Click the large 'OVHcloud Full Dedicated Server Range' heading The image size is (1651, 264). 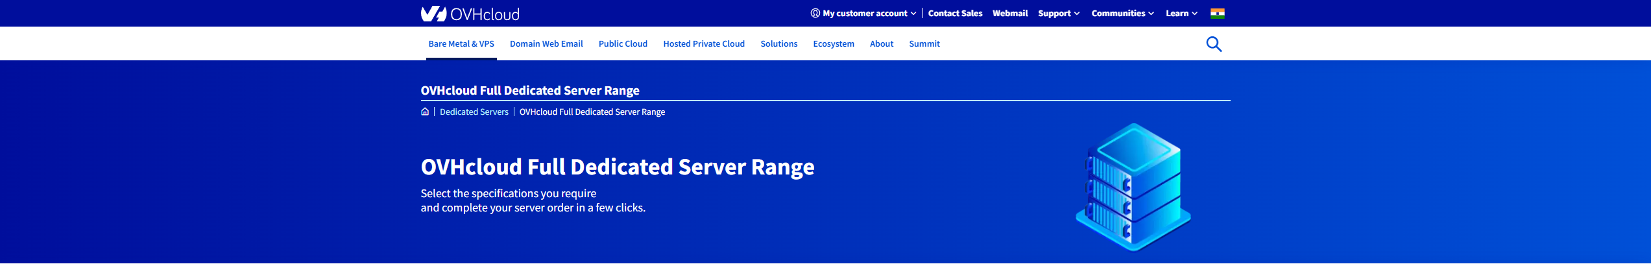(618, 167)
